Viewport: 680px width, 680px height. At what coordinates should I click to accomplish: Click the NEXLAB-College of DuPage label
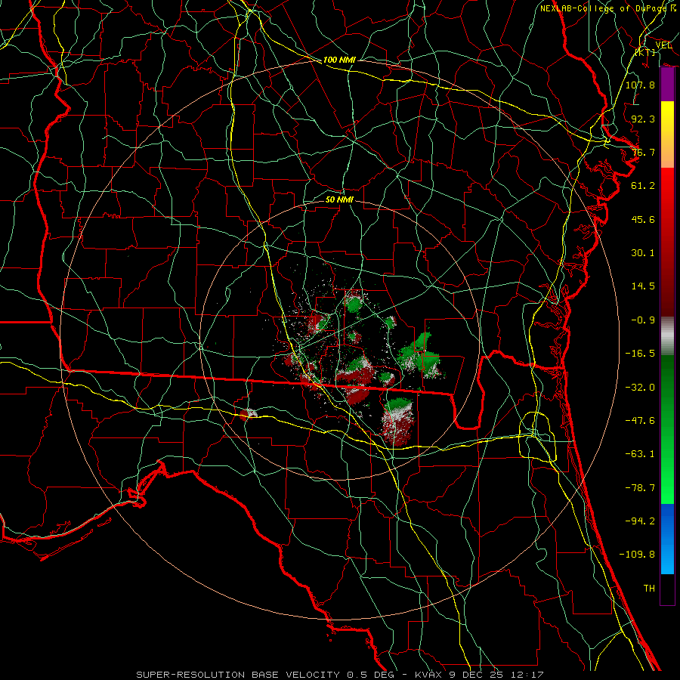click(607, 8)
